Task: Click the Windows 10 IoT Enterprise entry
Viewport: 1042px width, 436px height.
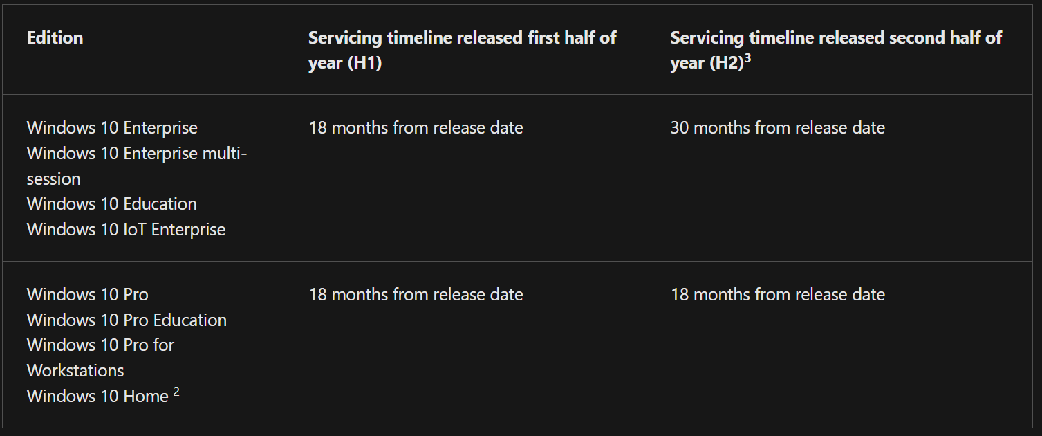Action: (x=126, y=230)
